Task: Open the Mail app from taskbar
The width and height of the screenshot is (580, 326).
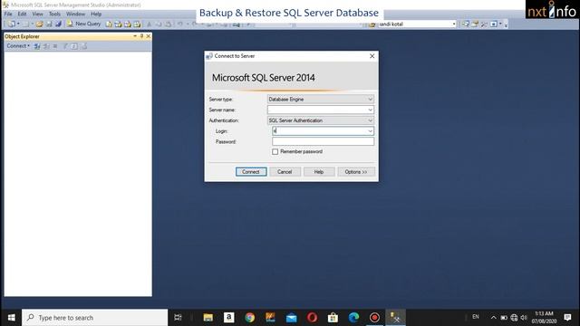Action: [x=292, y=318]
